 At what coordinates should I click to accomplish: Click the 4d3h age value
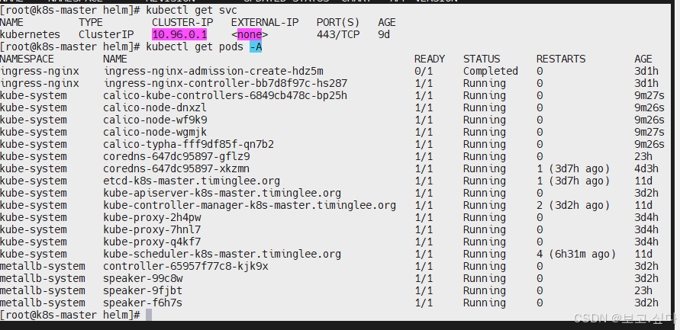tap(646, 168)
